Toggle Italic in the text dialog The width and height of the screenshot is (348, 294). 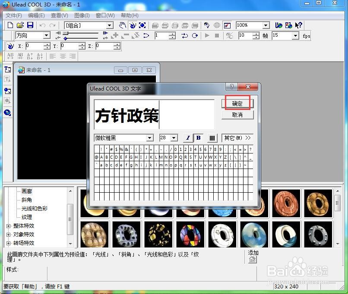coord(188,138)
